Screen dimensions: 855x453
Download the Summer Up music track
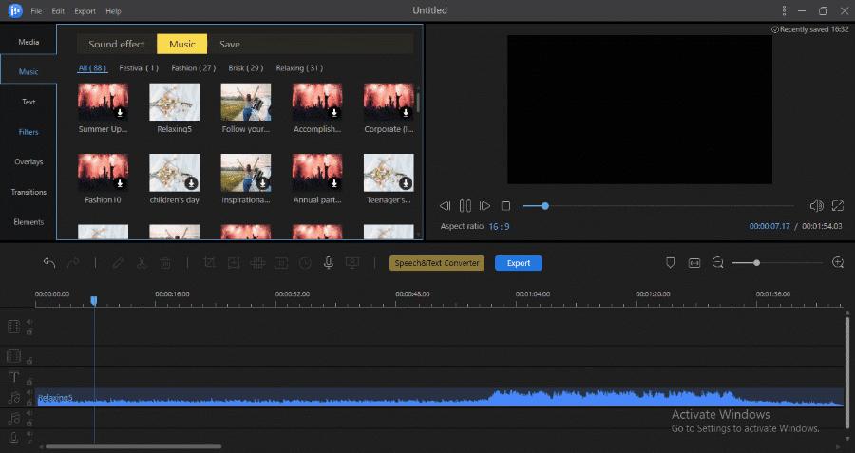[120, 112]
